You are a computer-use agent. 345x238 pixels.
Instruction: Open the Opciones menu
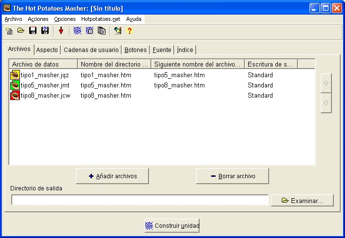pyautogui.click(x=65, y=19)
